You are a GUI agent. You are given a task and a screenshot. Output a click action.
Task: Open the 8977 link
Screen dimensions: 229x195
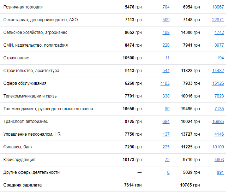(219, 45)
